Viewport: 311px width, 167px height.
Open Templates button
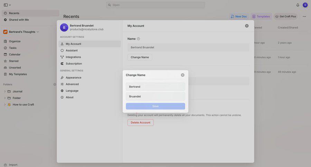[261, 17]
